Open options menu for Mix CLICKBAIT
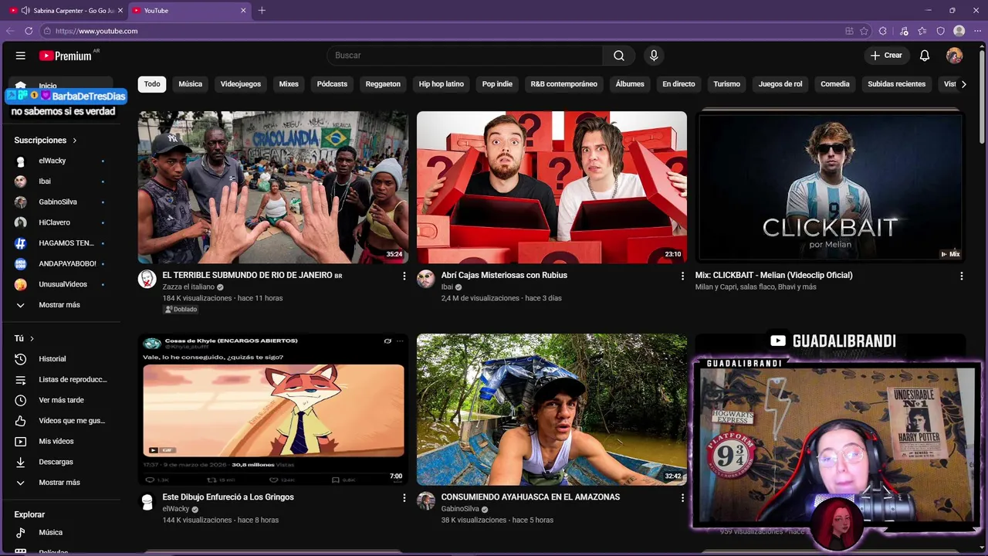Image resolution: width=988 pixels, height=556 pixels. 961,276
